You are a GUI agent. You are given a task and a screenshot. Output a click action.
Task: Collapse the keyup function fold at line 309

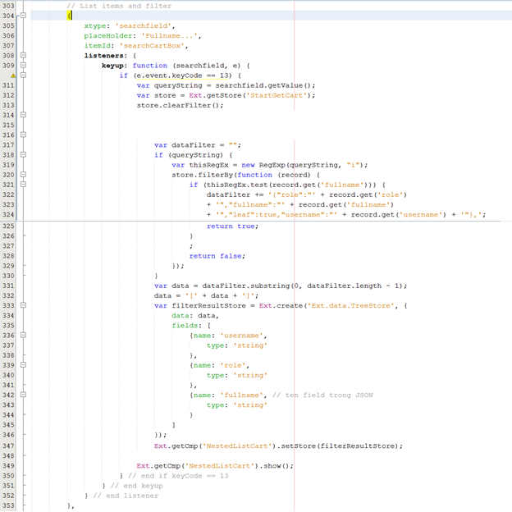[x=23, y=65]
